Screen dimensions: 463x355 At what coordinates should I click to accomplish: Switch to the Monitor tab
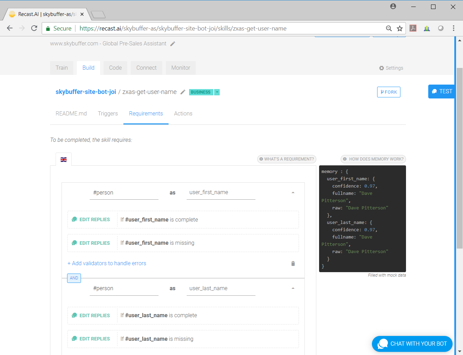pyautogui.click(x=181, y=68)
